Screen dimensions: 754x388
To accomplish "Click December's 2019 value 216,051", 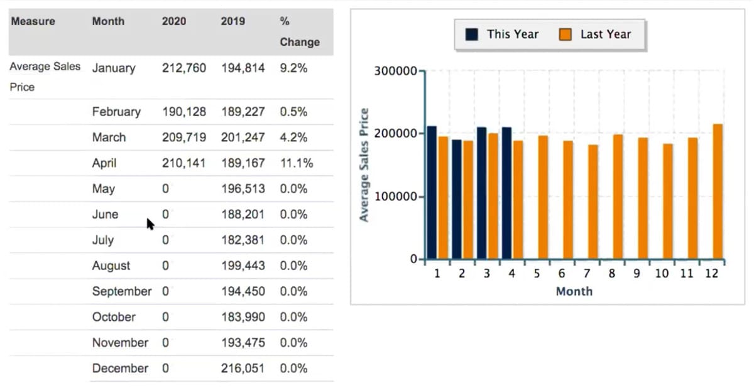I will [243, 369].
